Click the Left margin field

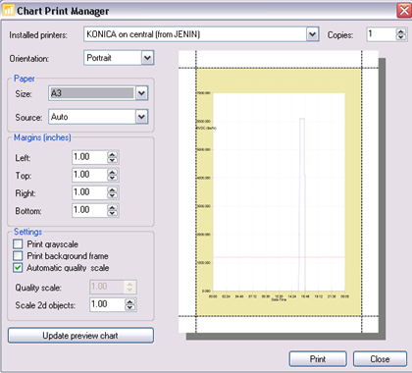[89, 157]
